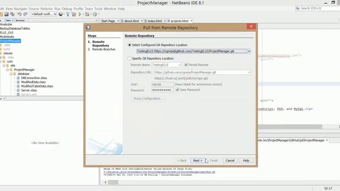Viewport: 340px width, 191px height.
Task: Run the project with green play icon
Action: coord(80,14)
